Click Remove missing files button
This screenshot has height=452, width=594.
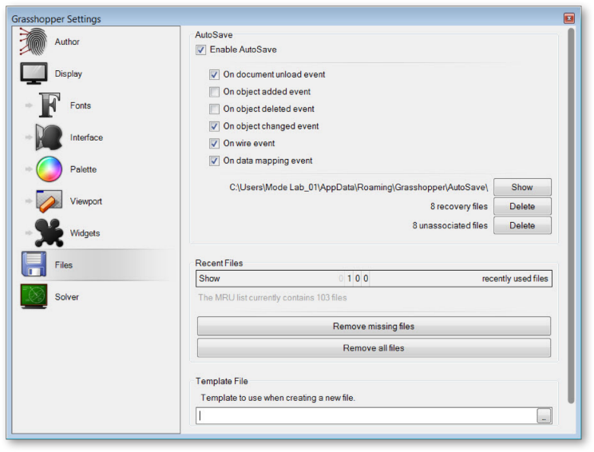click(374, 326)
